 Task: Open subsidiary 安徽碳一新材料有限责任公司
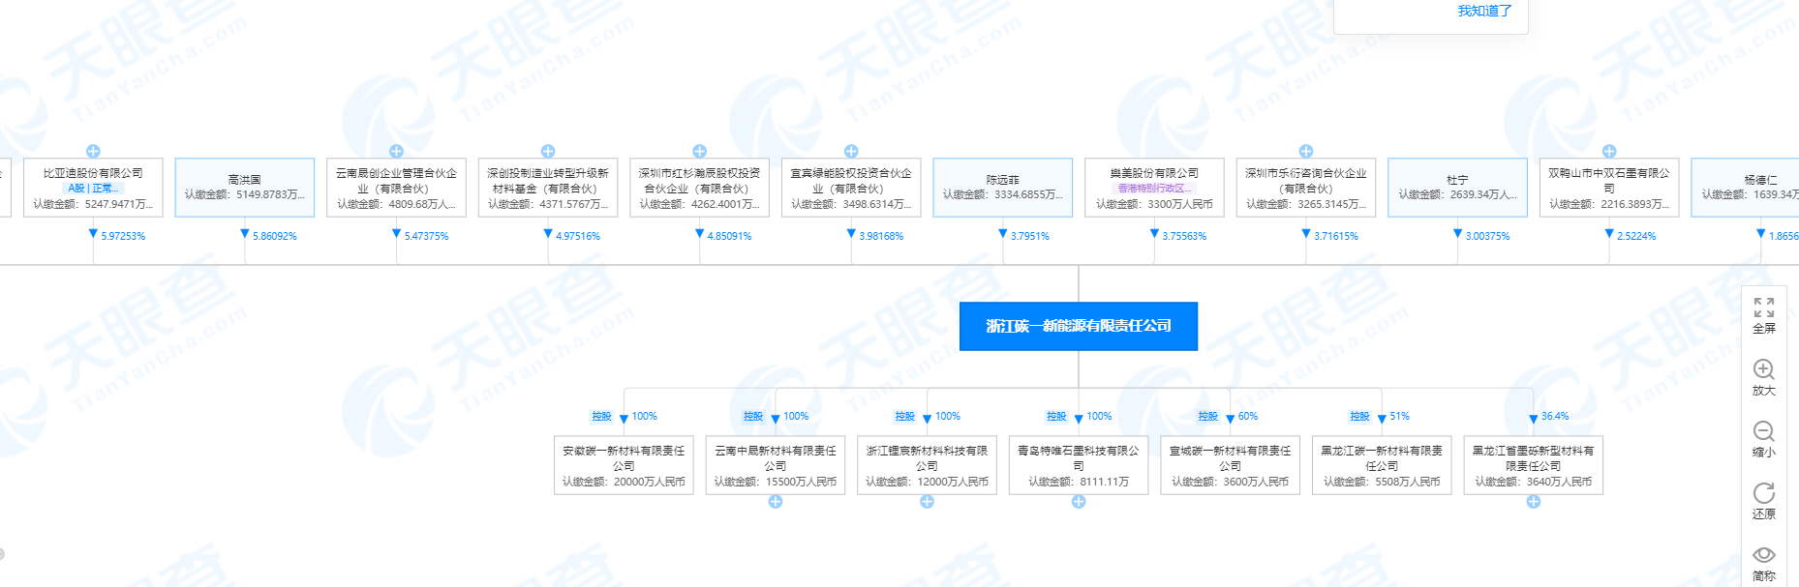click(x=624, y=465)
